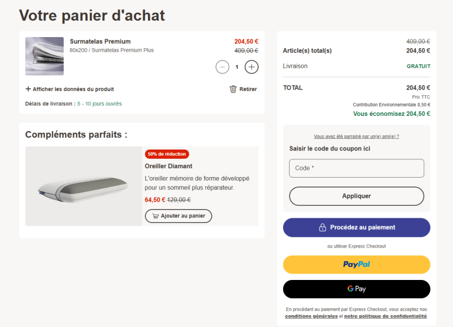Increase the Surmatelas quantity with plus button
Viewport: 453px width, 327px height.
[252, 67]
